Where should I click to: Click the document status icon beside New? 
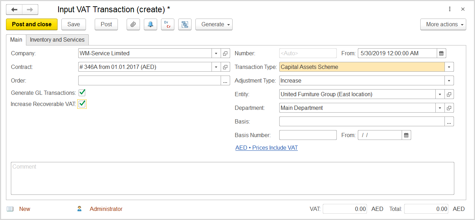coord(10,209)
